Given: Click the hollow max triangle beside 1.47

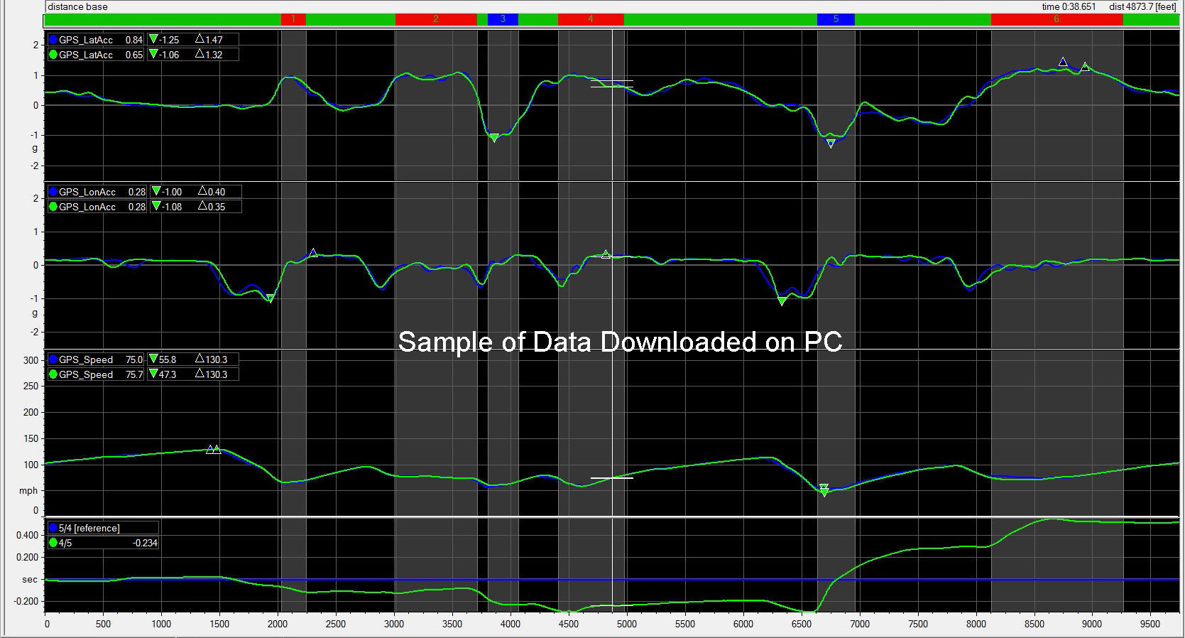Looking at the screenshot, I should [x=200, y=40].
